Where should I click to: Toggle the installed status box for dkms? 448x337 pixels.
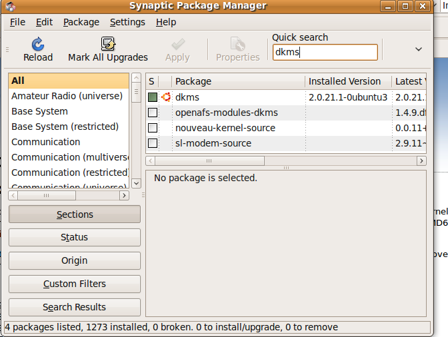click(153, 97)
